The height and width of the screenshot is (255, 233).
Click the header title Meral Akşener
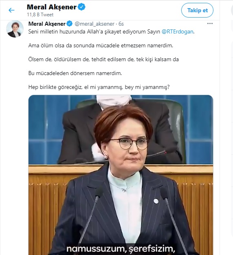point(52,7)
